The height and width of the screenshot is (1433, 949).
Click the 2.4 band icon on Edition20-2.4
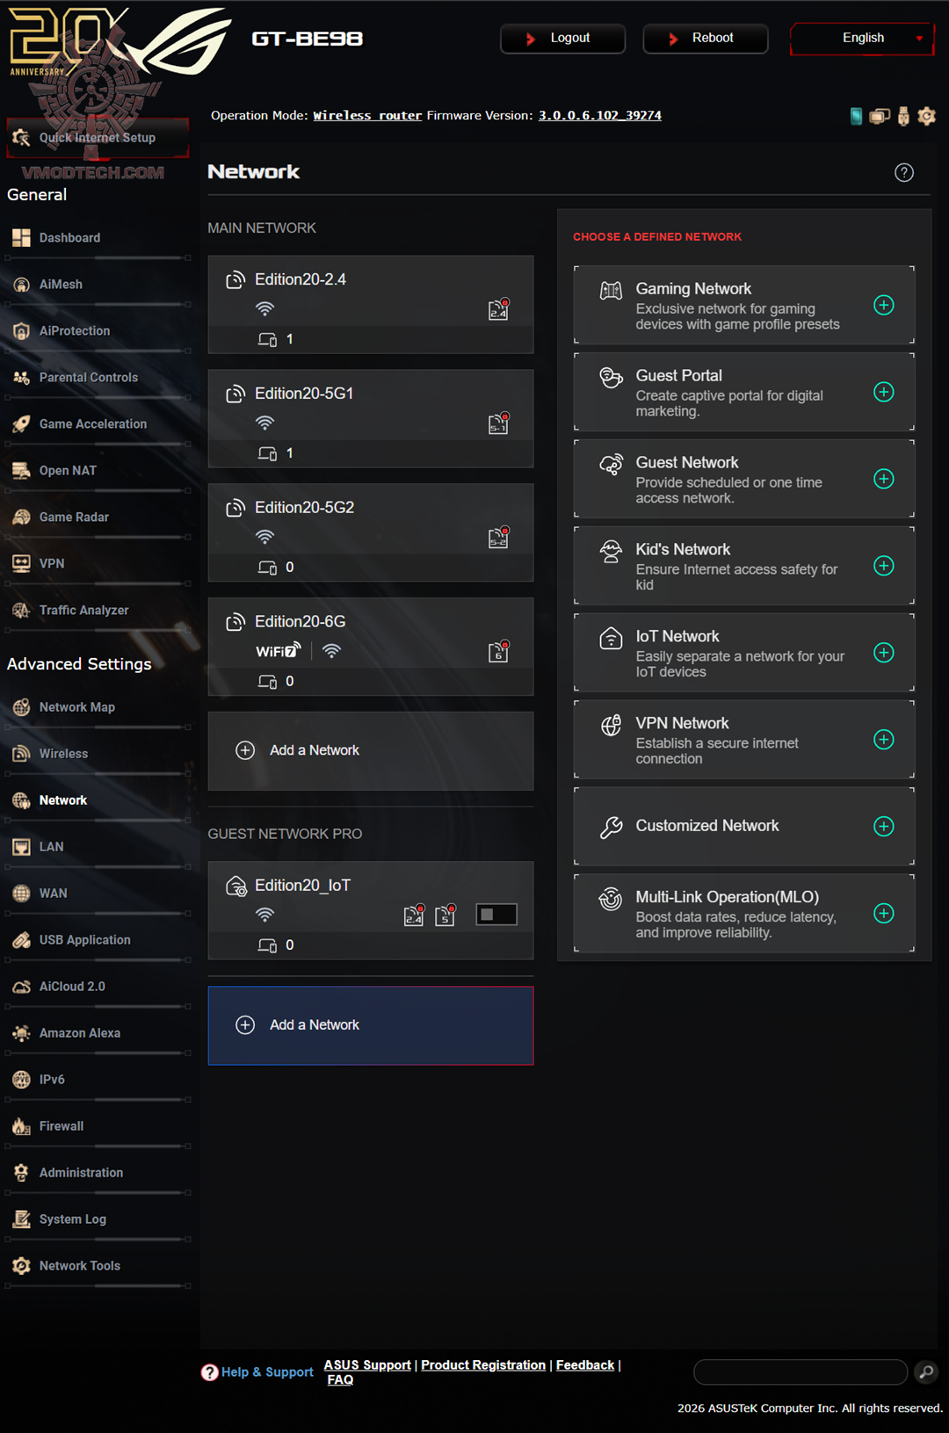(x=498, y=309)
